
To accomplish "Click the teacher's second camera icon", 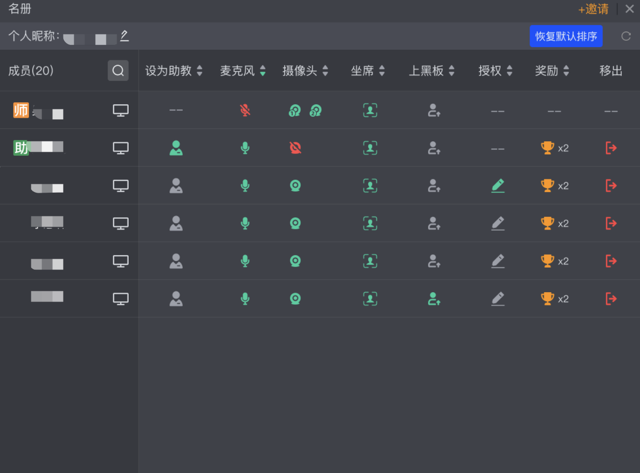I will point(315,111).
